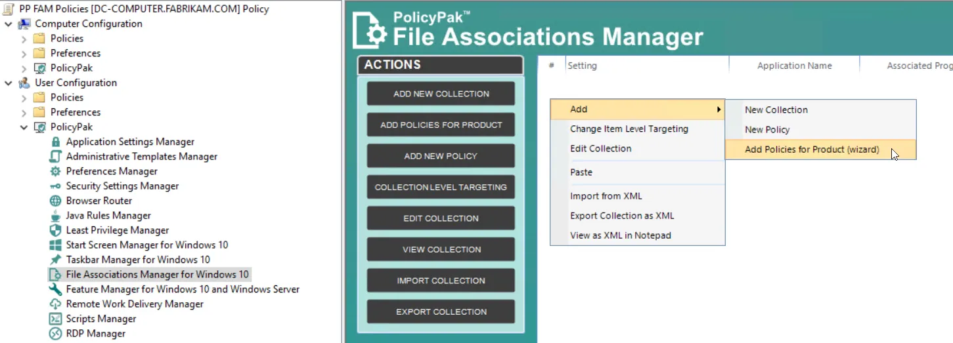Click the EDIT COLLECTION button
Viewport: 953px width, 343px height.
(441, 218)
